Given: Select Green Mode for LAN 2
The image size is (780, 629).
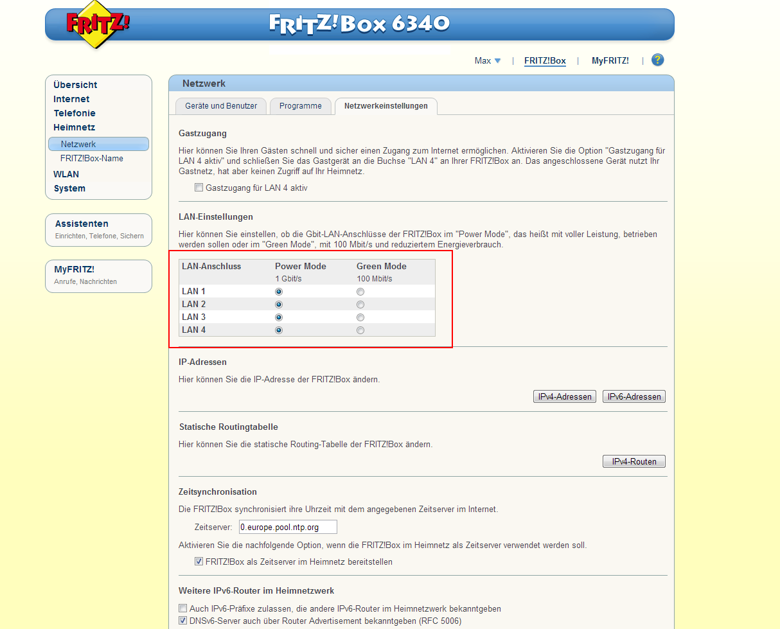Looking at the screenshot, I should [x=360, y=305].
